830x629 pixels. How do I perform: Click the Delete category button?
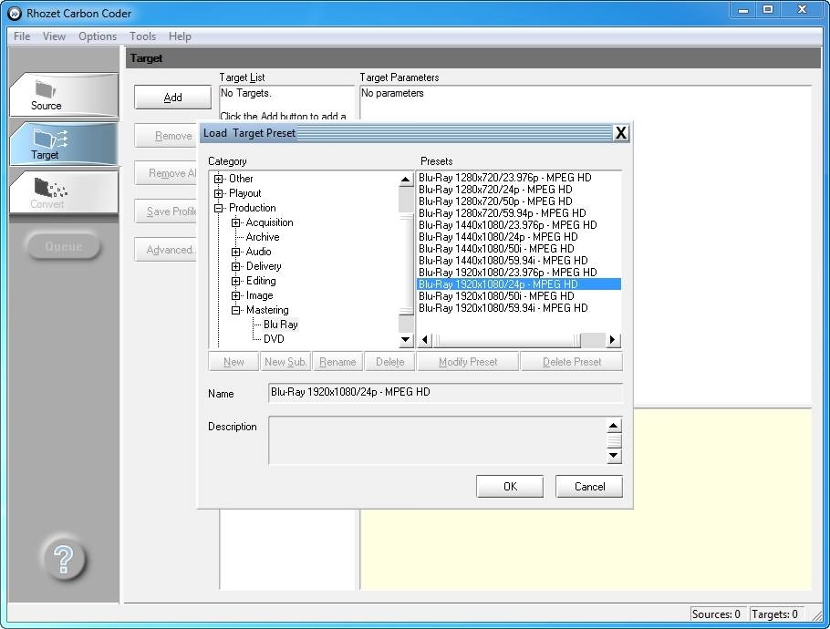tap(390, 362)
